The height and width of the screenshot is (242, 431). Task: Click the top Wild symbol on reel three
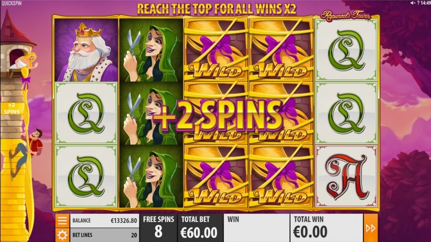click(x=216, y=50)
